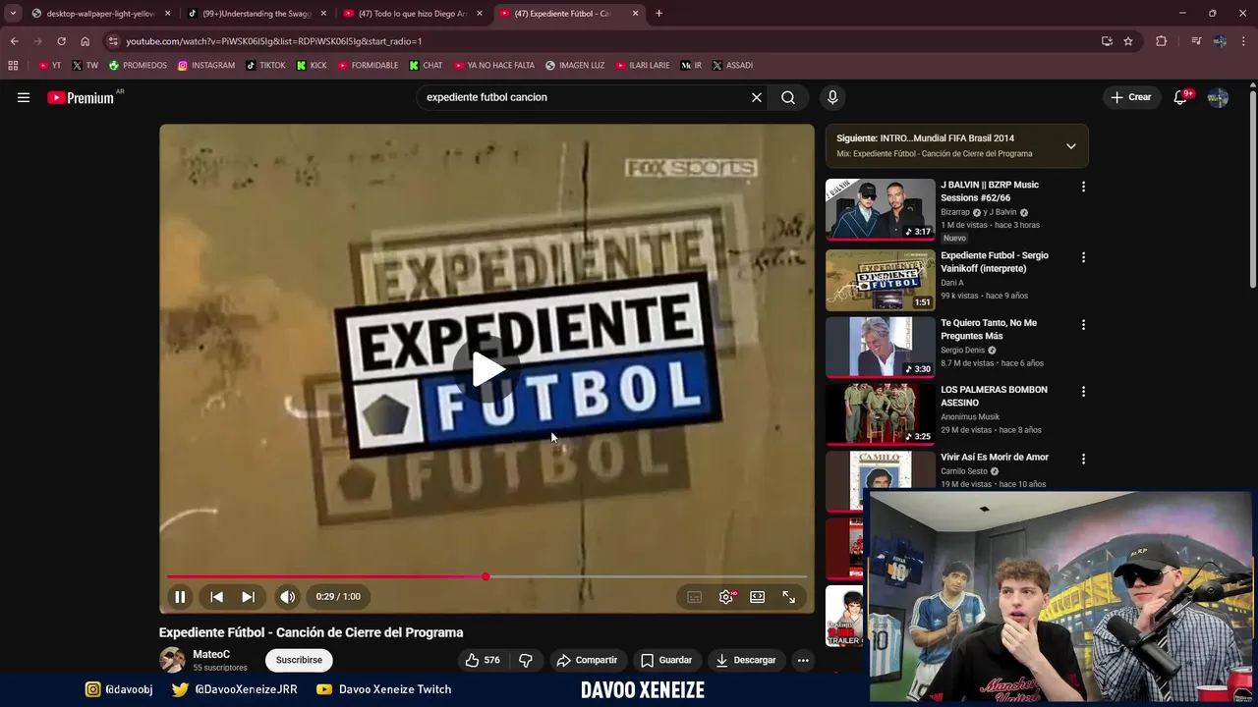Close the Expediente Fútbol browser tab
Screen dimensions: 1258x707
point(635,14)
